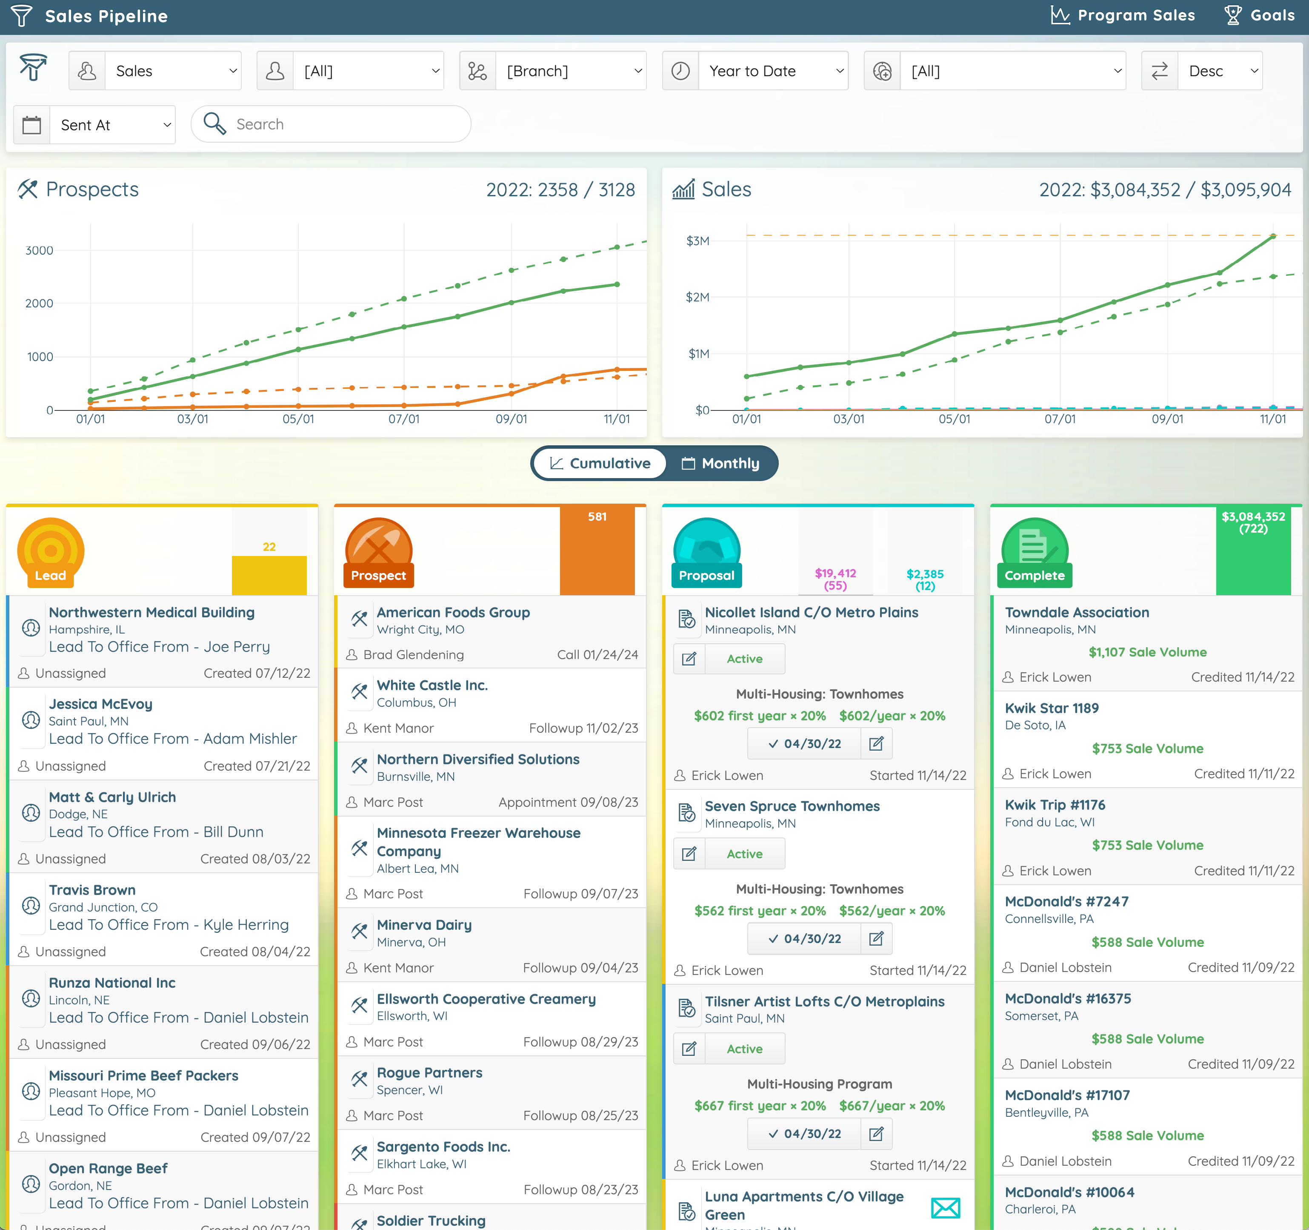Open the Program Sales page
Image resolution: width=1309 pixels, height=1230 pixels.
click(1123, 15)
